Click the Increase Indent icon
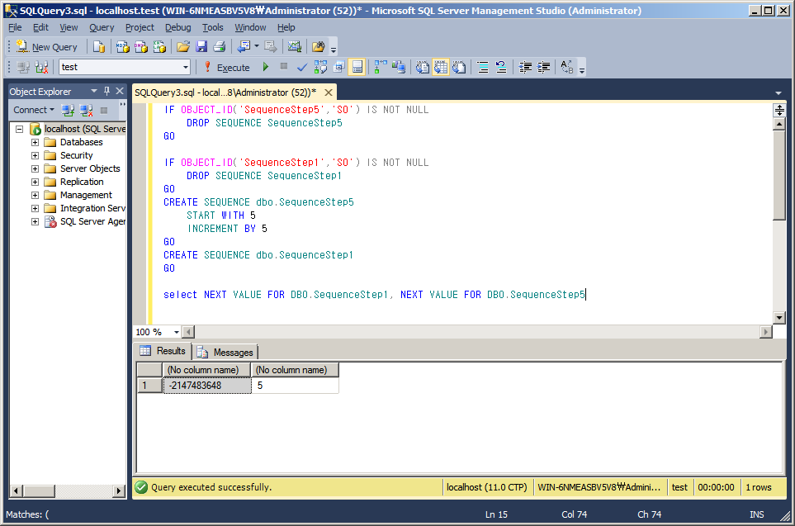This screenshot has height=526, width=795. [543, 67]
